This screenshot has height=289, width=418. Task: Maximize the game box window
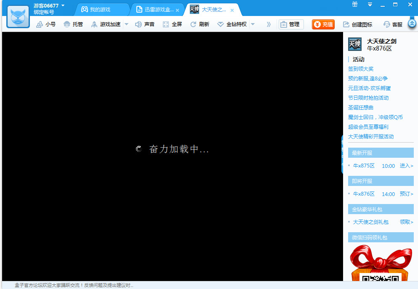tap(395, 5)
